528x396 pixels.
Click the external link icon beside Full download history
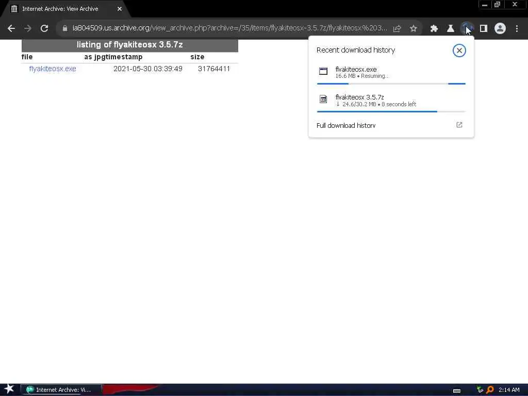click(459, 125)
